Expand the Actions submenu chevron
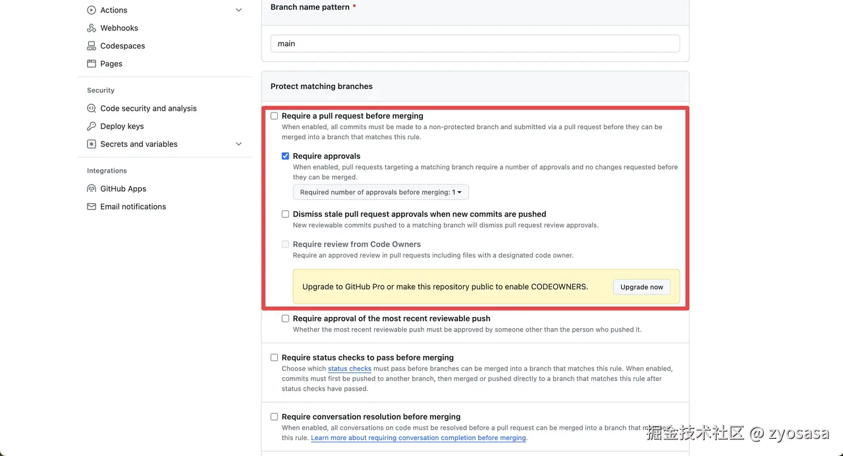Screen dimensions: 843x456 pyautogui.click(x=238, y=10)
